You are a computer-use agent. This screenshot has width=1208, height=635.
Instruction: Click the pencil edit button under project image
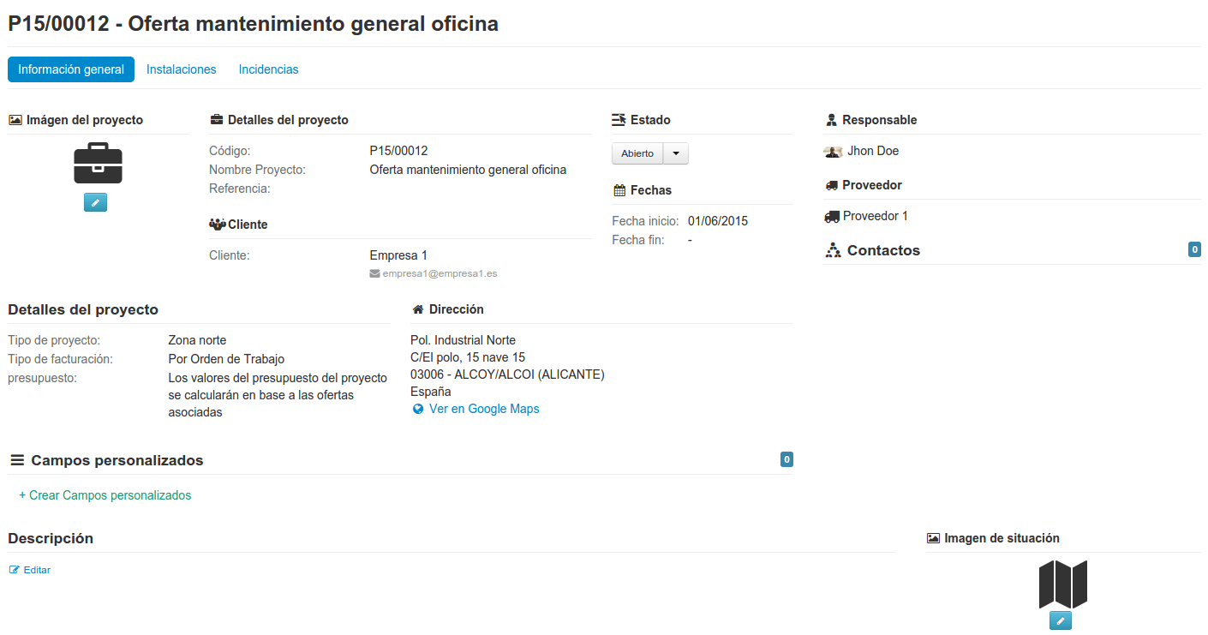95,202
